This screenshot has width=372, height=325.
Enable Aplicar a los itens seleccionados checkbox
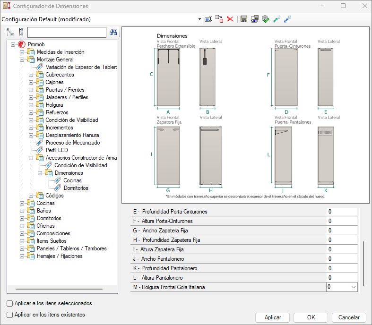coord(10,303)
